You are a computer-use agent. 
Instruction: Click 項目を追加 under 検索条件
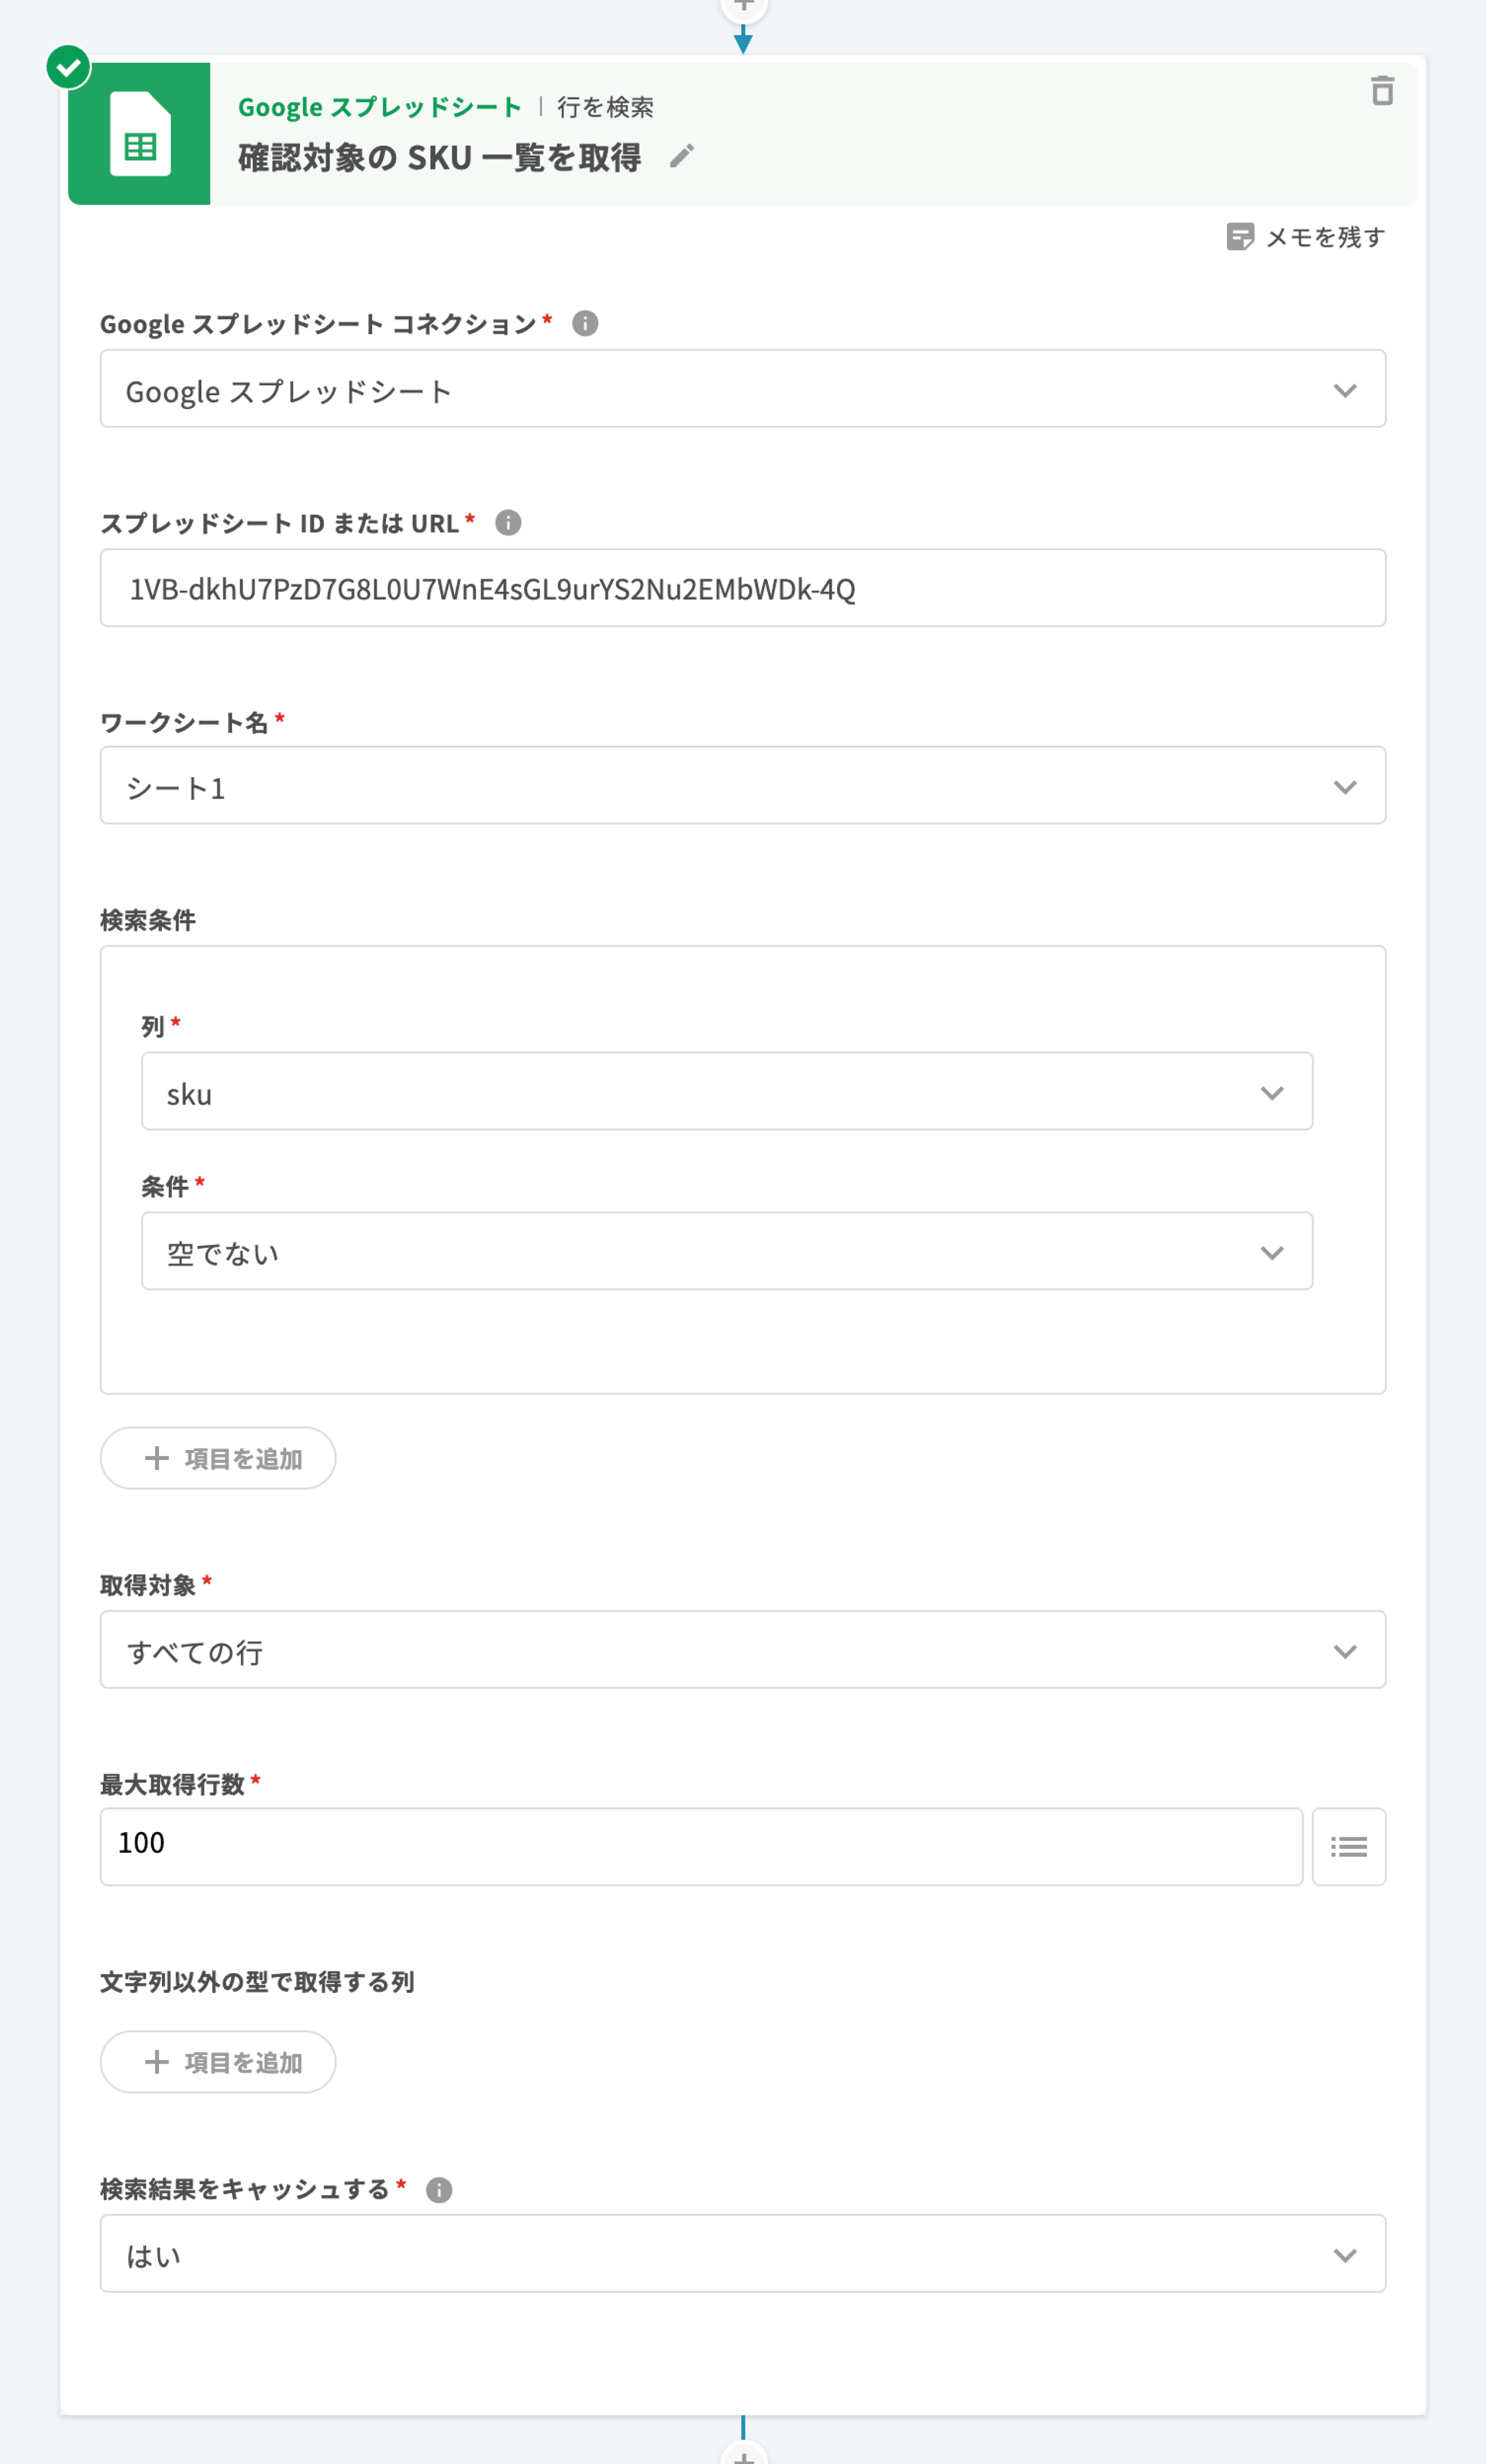[218, 1458]
